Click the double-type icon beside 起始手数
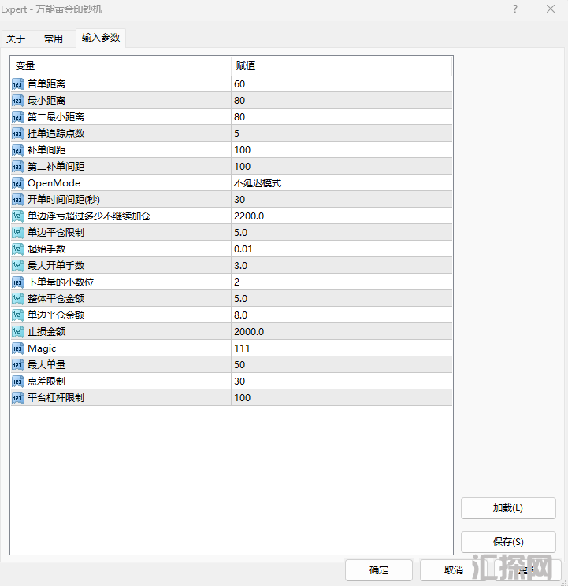Viewport: 568px width, 586px height. (18, 249)
